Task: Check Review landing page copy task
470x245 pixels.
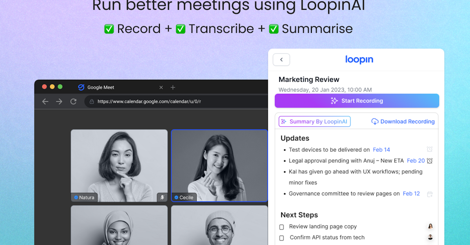Action: tap(282, 227)
